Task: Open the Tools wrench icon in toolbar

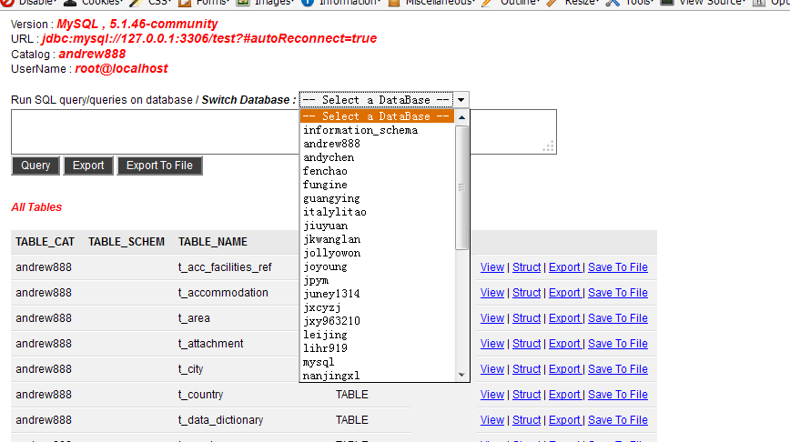Action: tap(613, 3)
